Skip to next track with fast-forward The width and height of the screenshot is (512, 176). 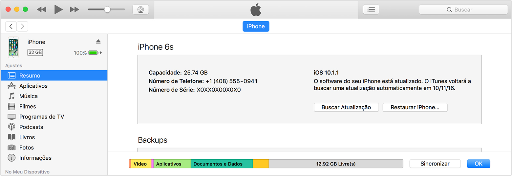point(75,9)
